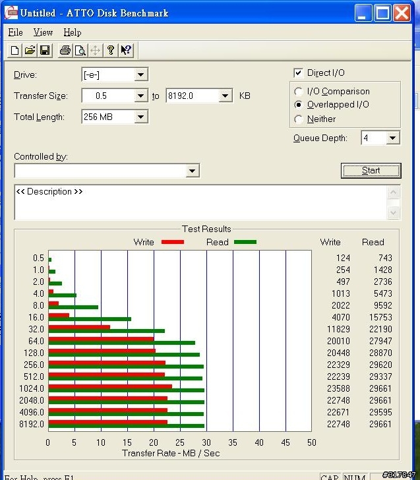Image resolution: width=420 pixels, height=480 pixels.
Task: Click ATTO application icon in title bar
Action: 11,13
